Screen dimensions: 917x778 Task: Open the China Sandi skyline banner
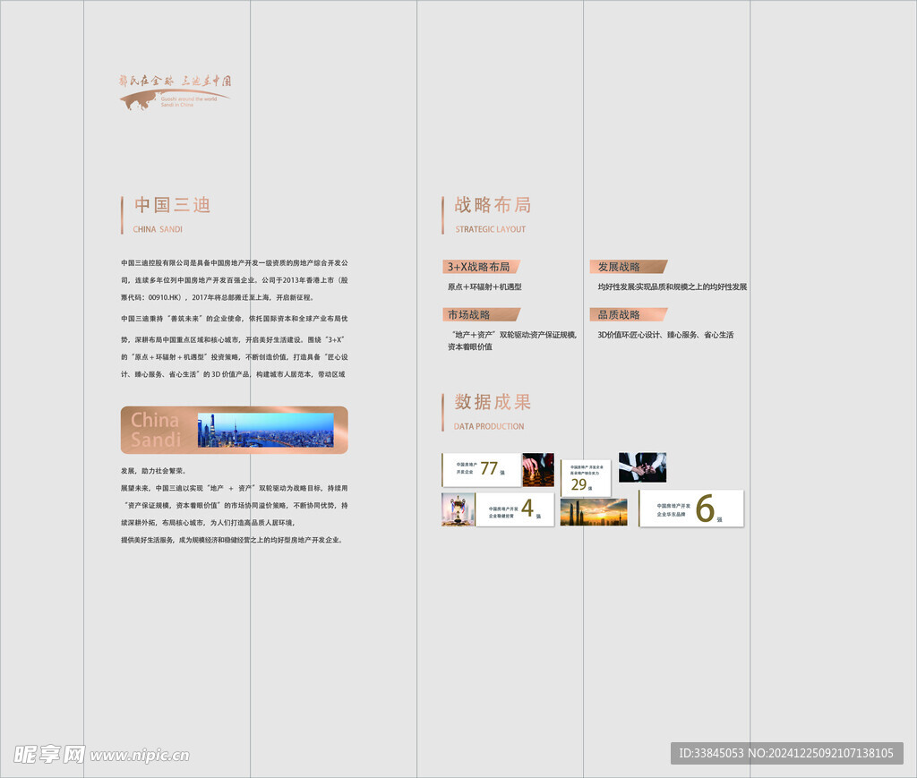click(235, 431)
